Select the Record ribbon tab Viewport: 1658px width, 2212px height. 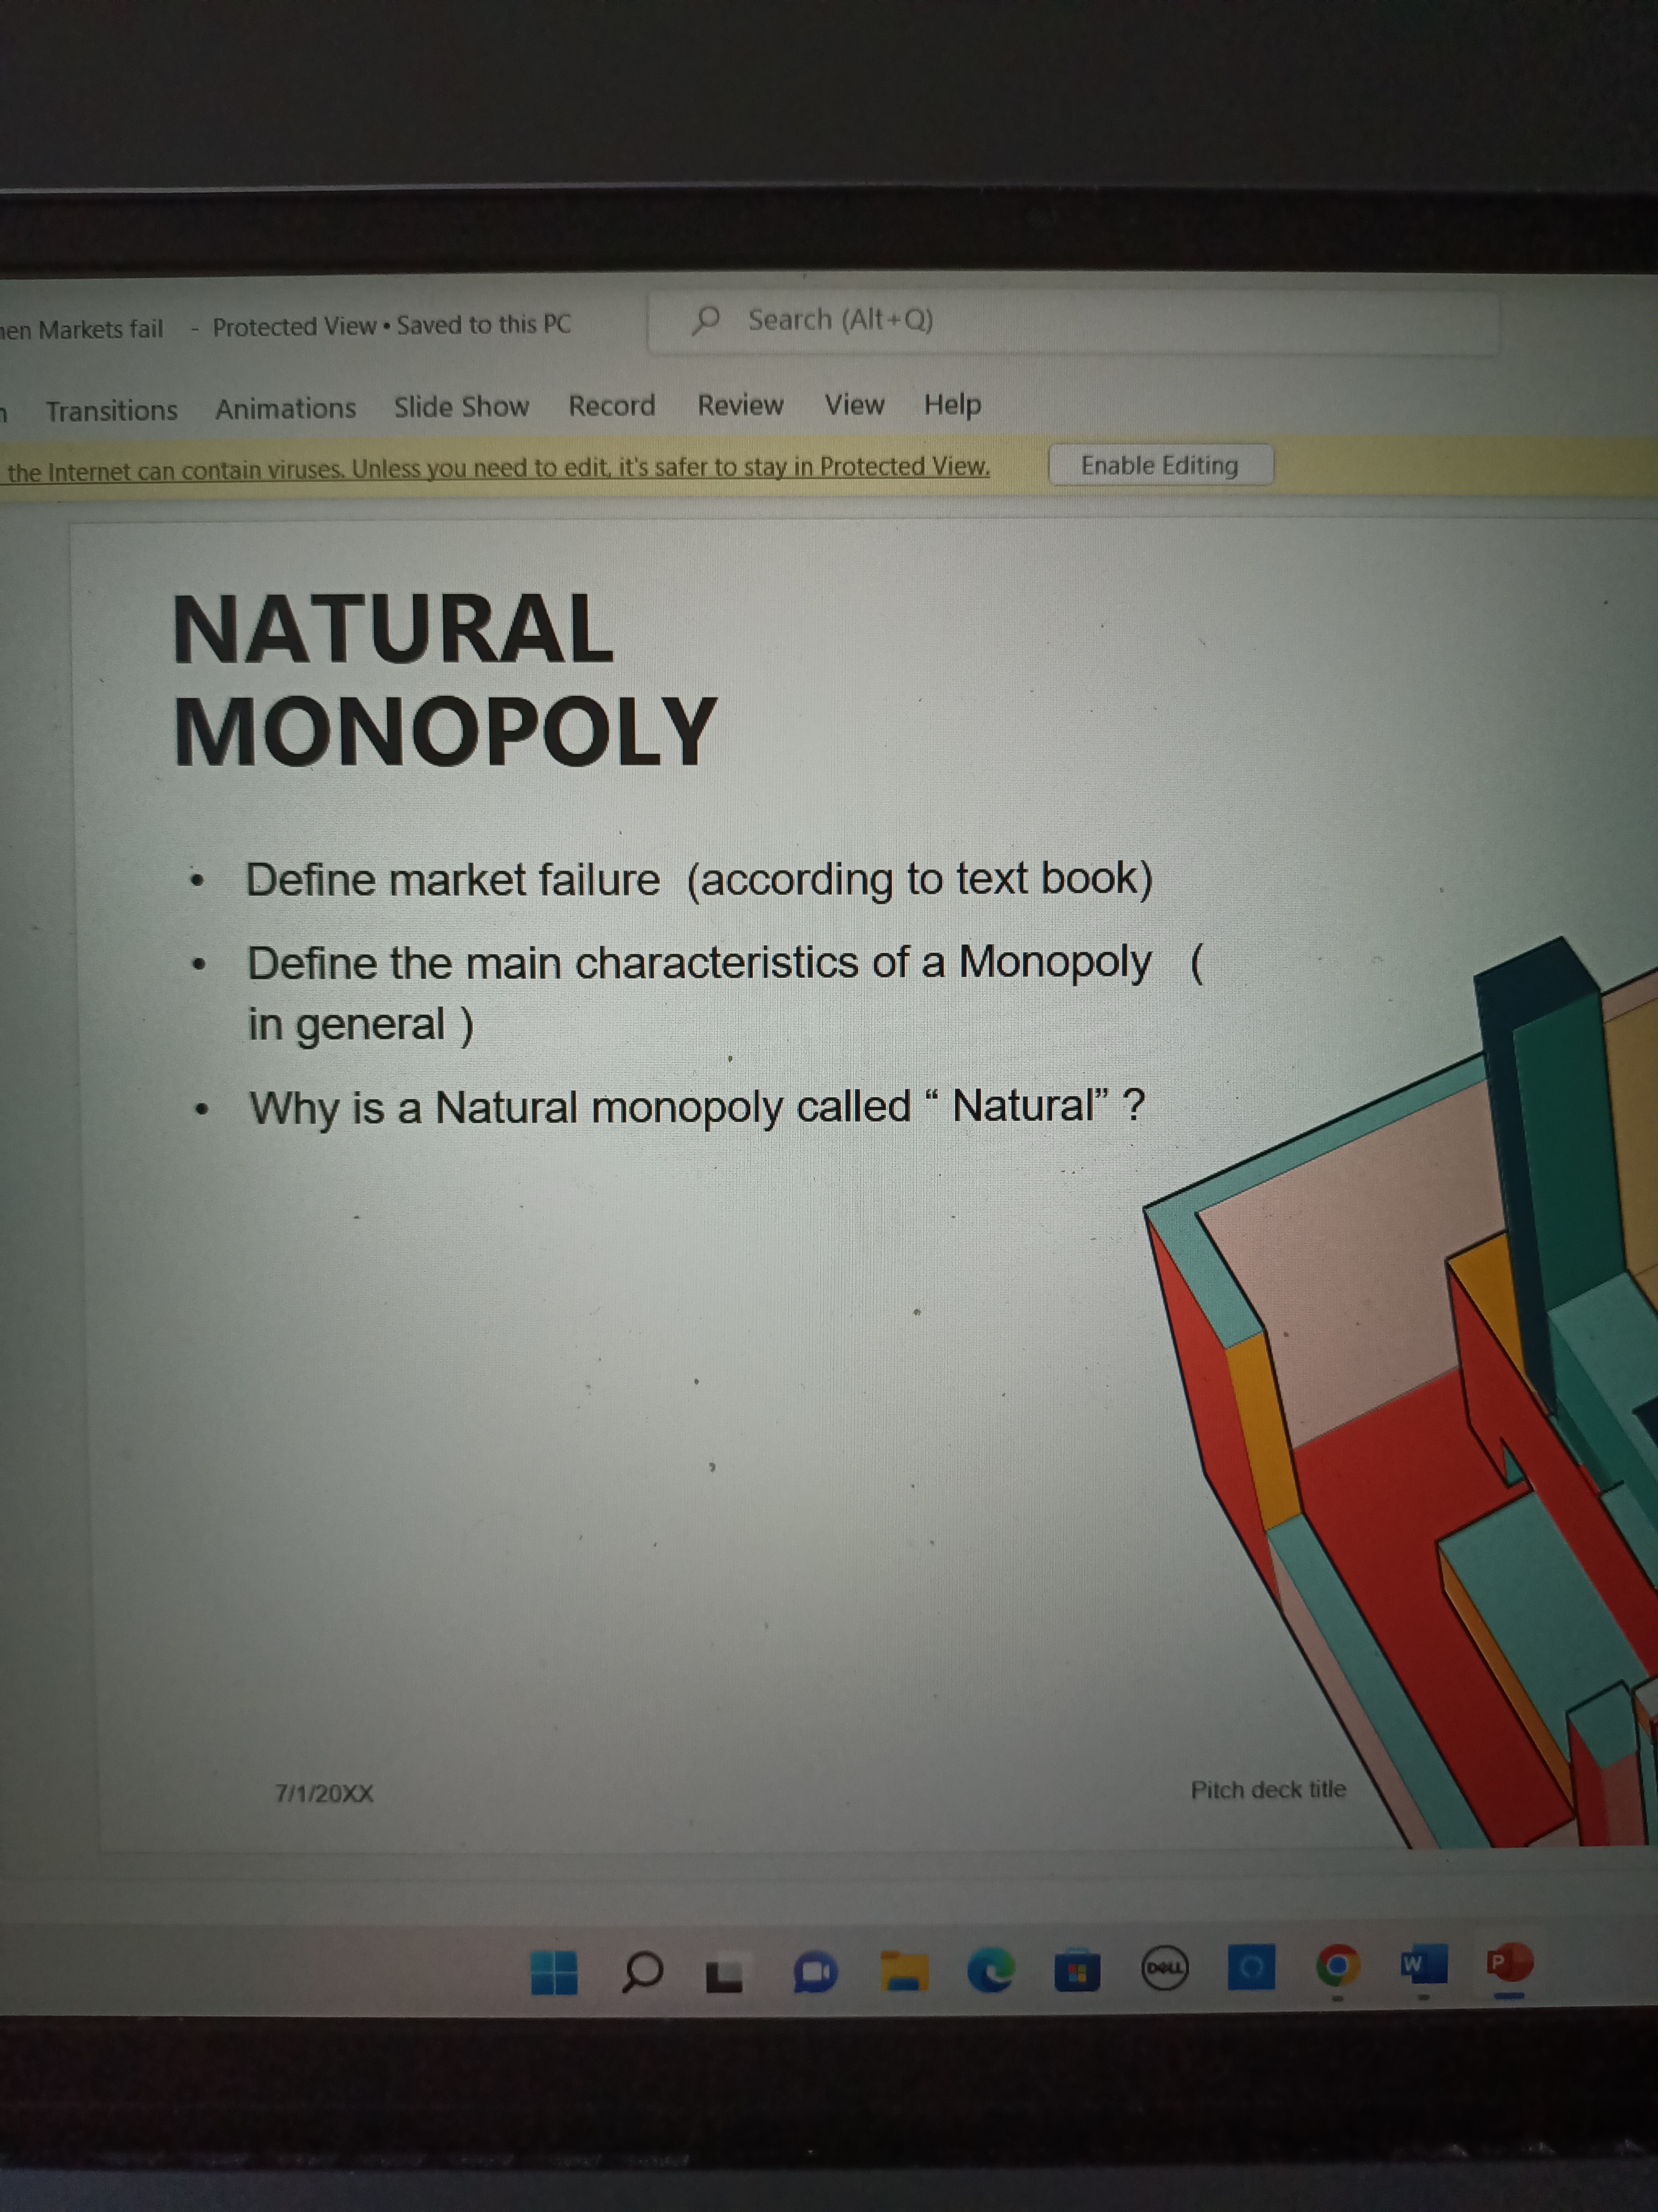click(612, 406)
